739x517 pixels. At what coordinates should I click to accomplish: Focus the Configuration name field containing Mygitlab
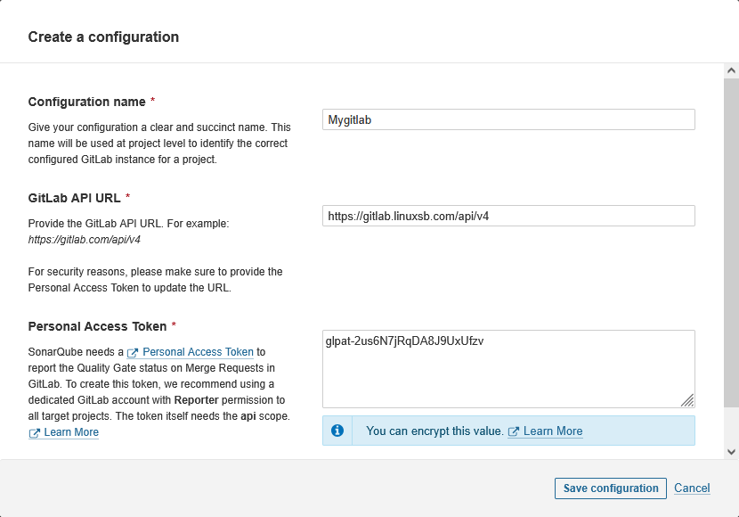point(508,119)
